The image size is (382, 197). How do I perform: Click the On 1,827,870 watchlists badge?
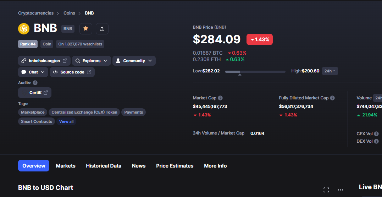pyautogui.click(x=80, y=44)
